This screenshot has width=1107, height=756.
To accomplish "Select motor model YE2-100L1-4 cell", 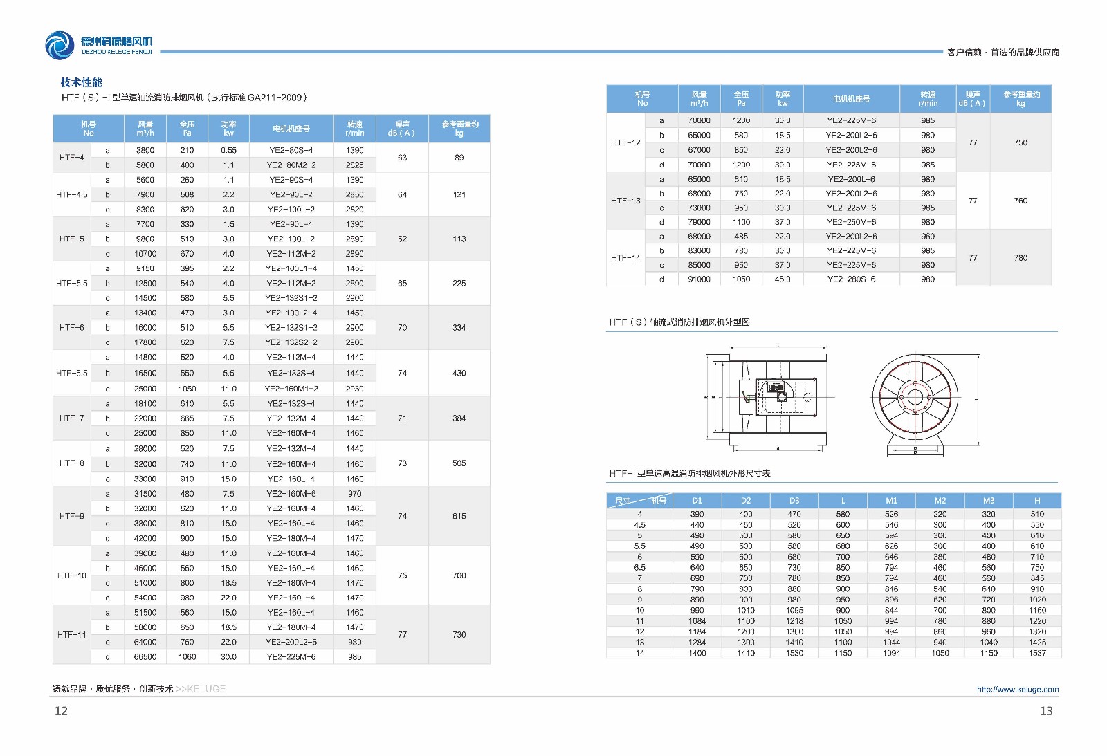I will click(x=291, y=268).
